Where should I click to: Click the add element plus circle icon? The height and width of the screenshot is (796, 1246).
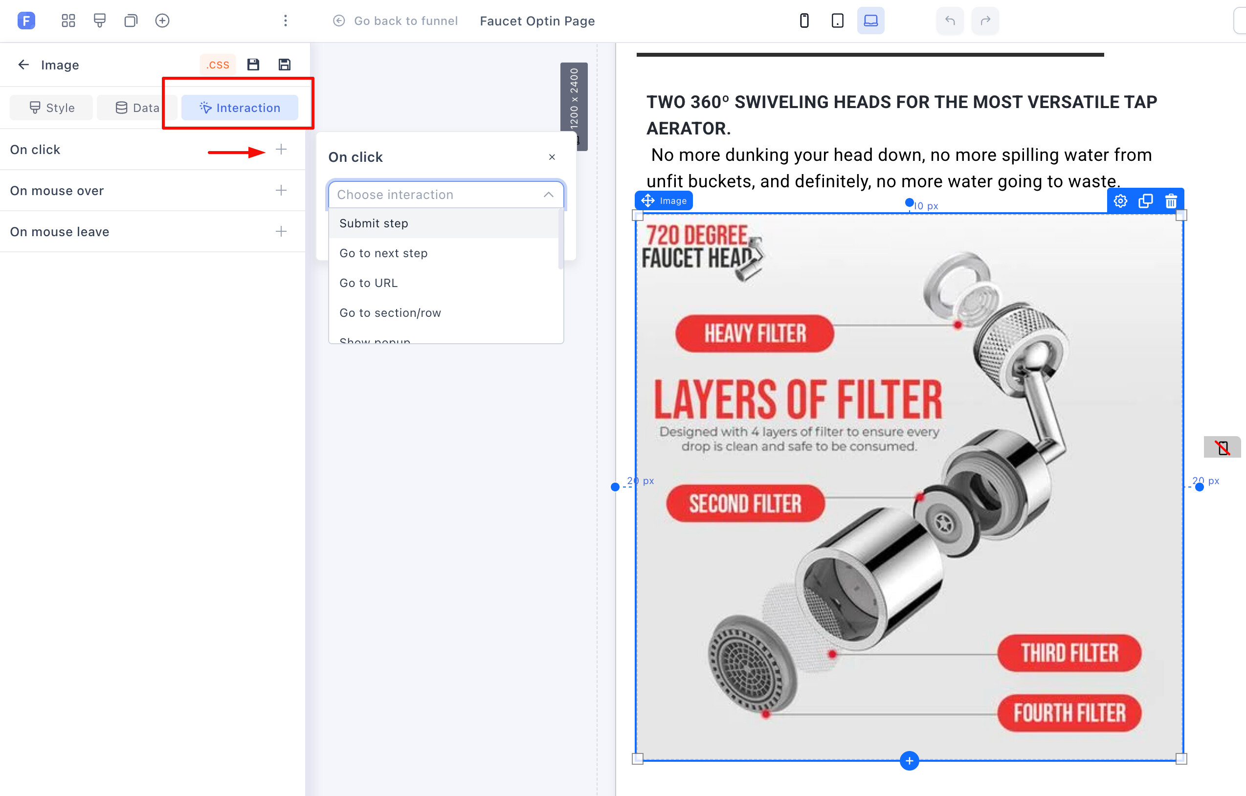162,21
